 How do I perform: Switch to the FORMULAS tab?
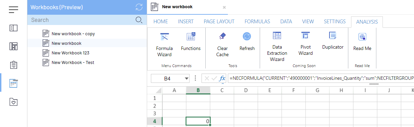coord(257,22)
